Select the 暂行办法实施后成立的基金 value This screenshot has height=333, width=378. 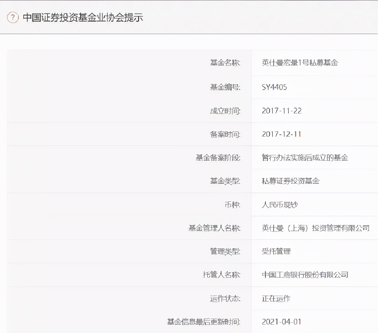coord(305,158)
